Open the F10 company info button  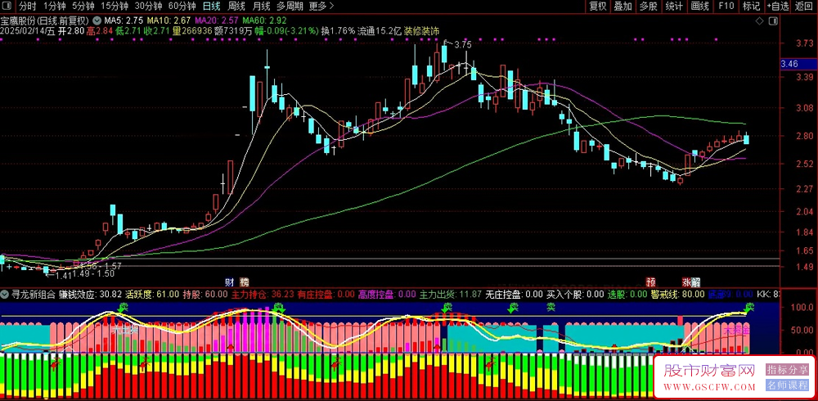pos(726,6)
